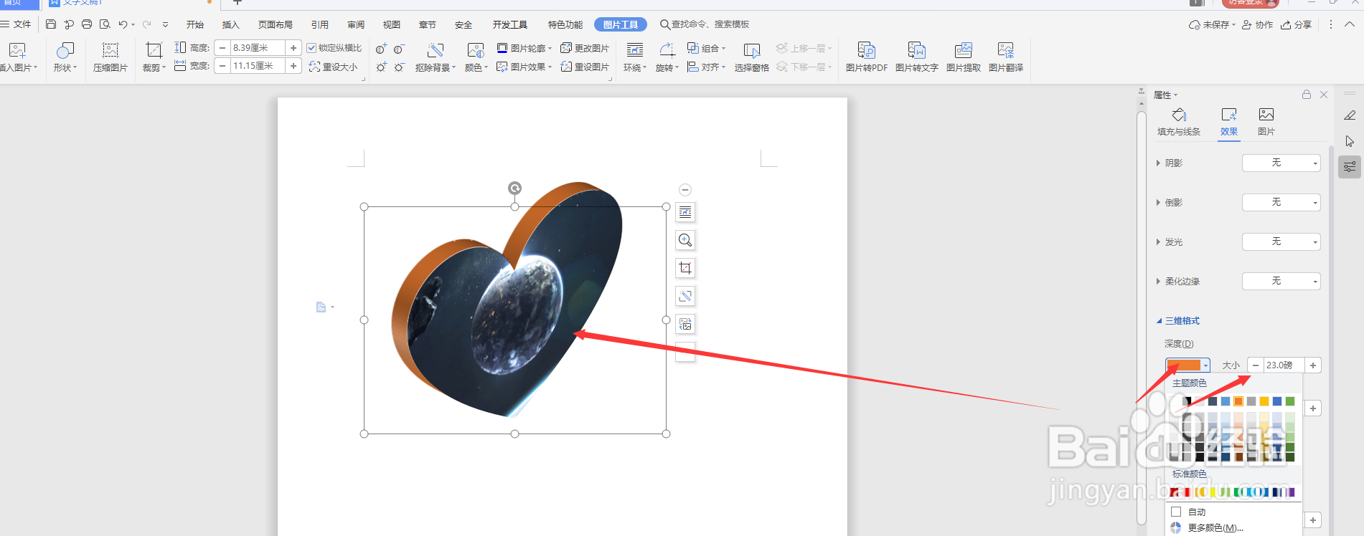This screenshot has height=536, width=1364.
Task: Expand the Reflection (倒影) section triangle
Action: [1158, 203]
